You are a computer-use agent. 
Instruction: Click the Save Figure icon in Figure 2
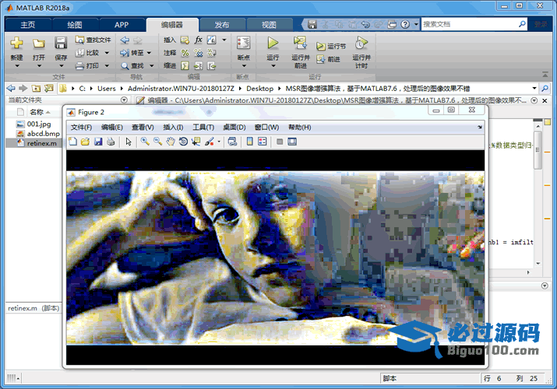[x=98, y=142]
